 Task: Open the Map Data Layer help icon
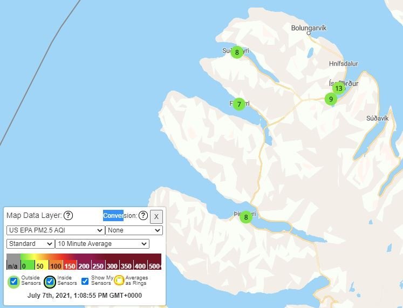pyautogui.click(x=68, y=216)
